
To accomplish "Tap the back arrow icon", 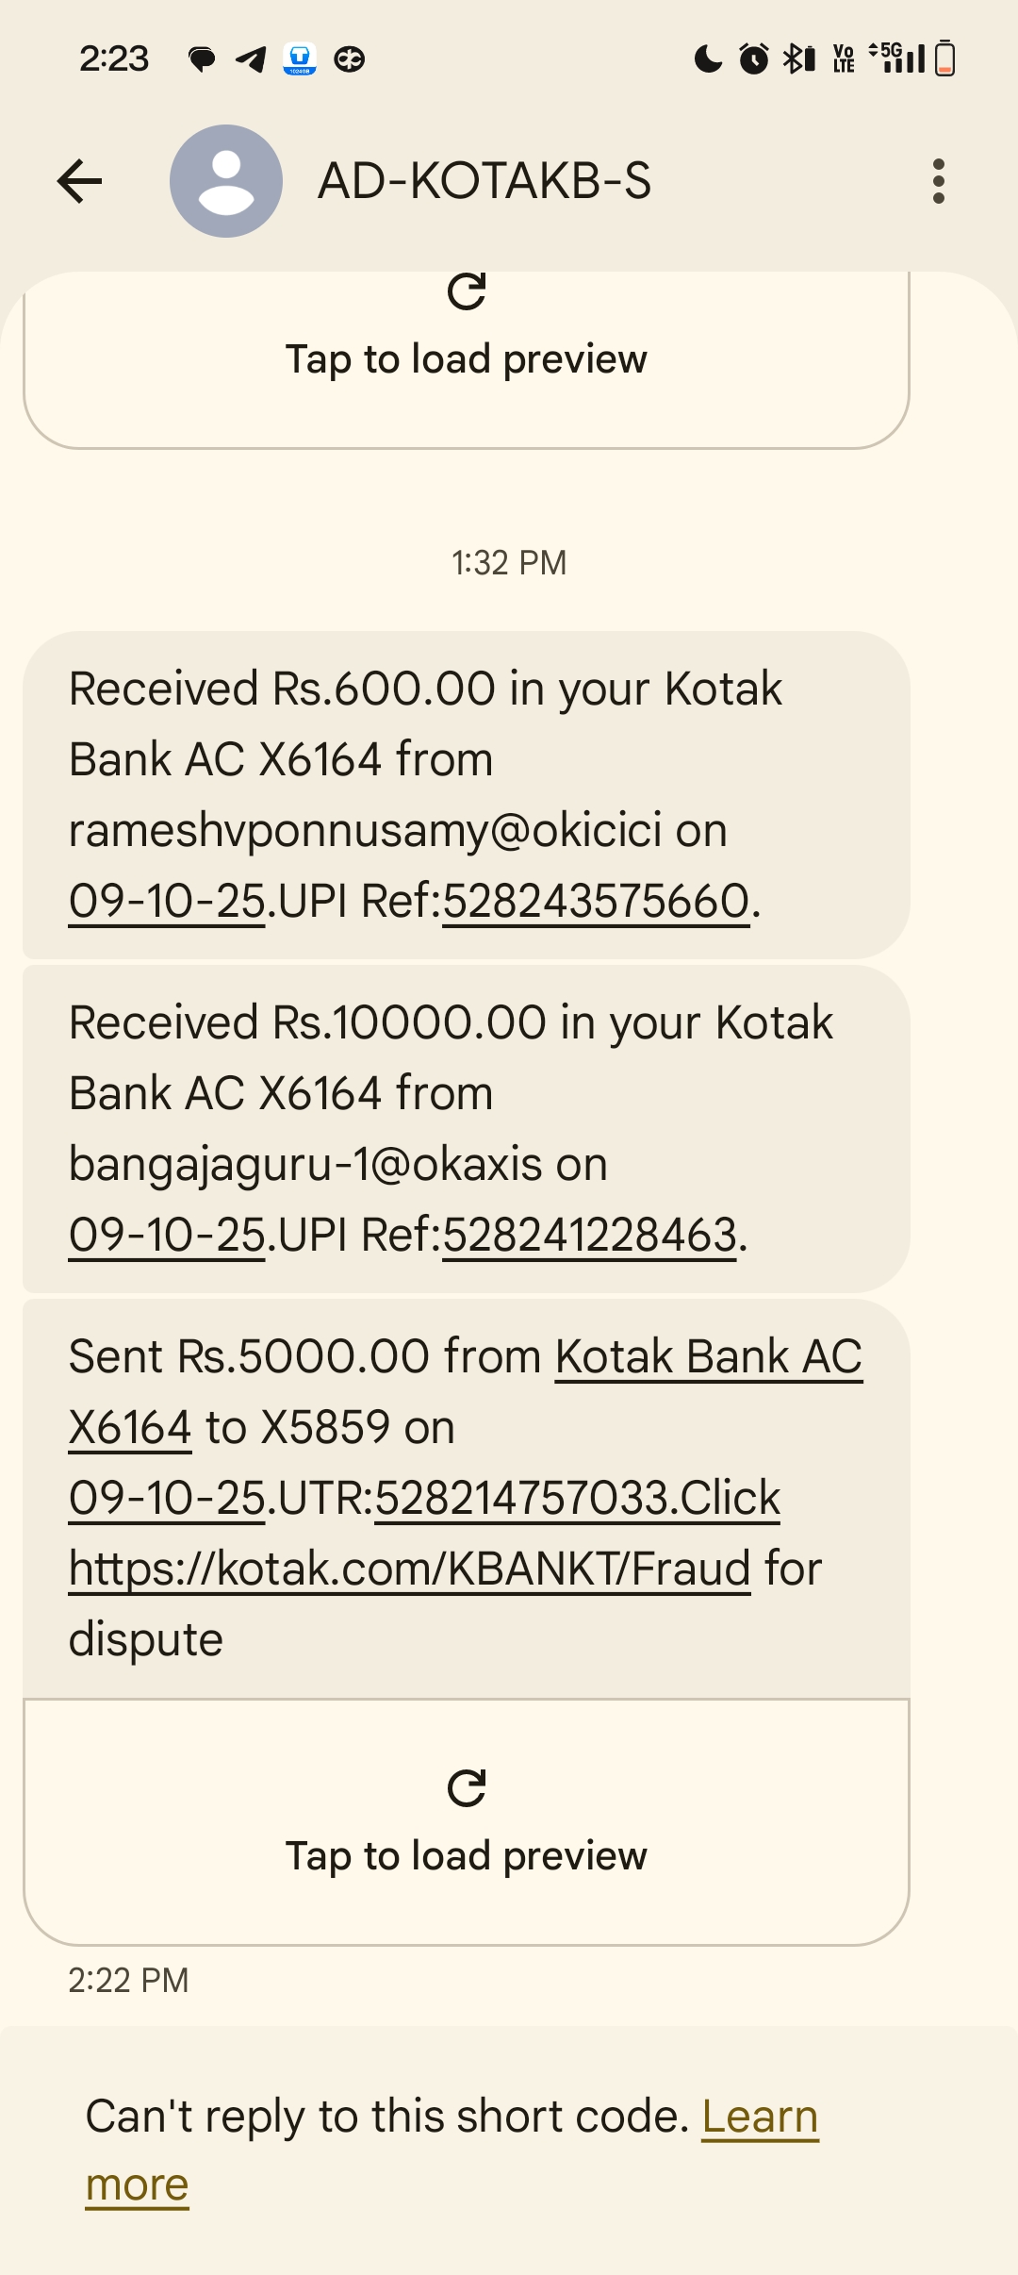I will [x=79, y=181].
